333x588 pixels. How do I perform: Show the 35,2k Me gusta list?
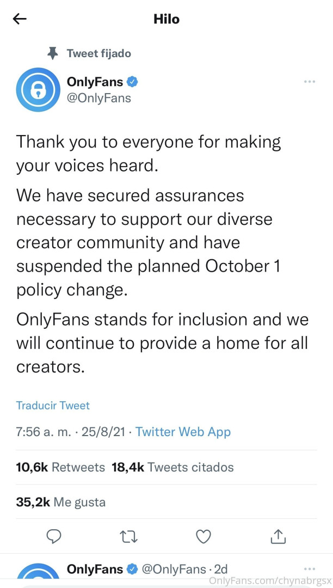click(x=60, y=502)
